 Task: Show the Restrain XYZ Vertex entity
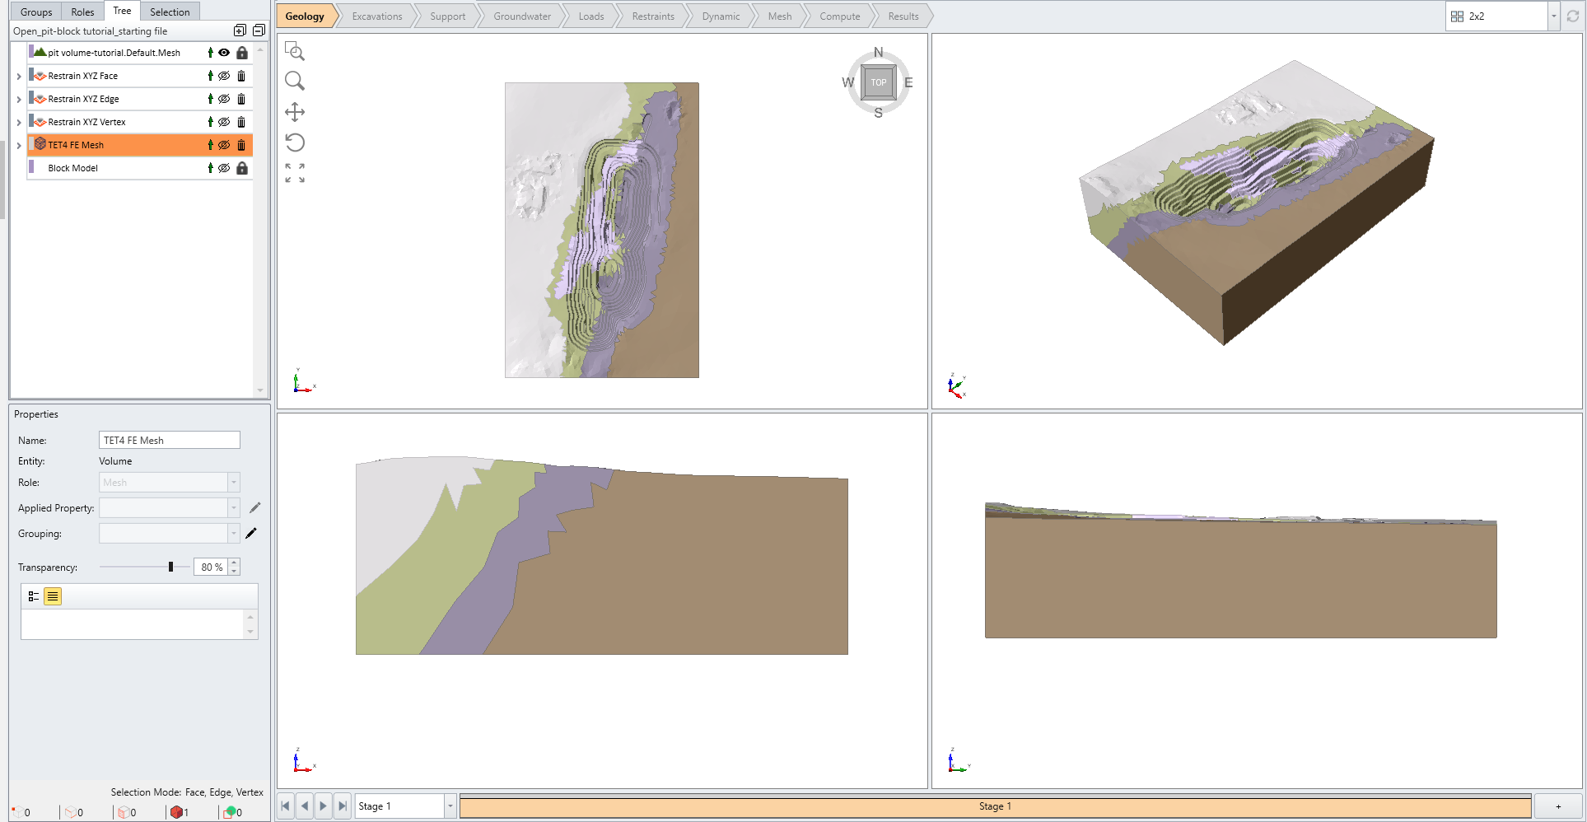[x=224, y=122]
